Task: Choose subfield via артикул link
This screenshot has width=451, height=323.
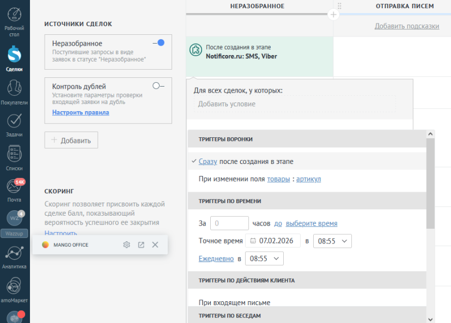Action: click(308, 179)
